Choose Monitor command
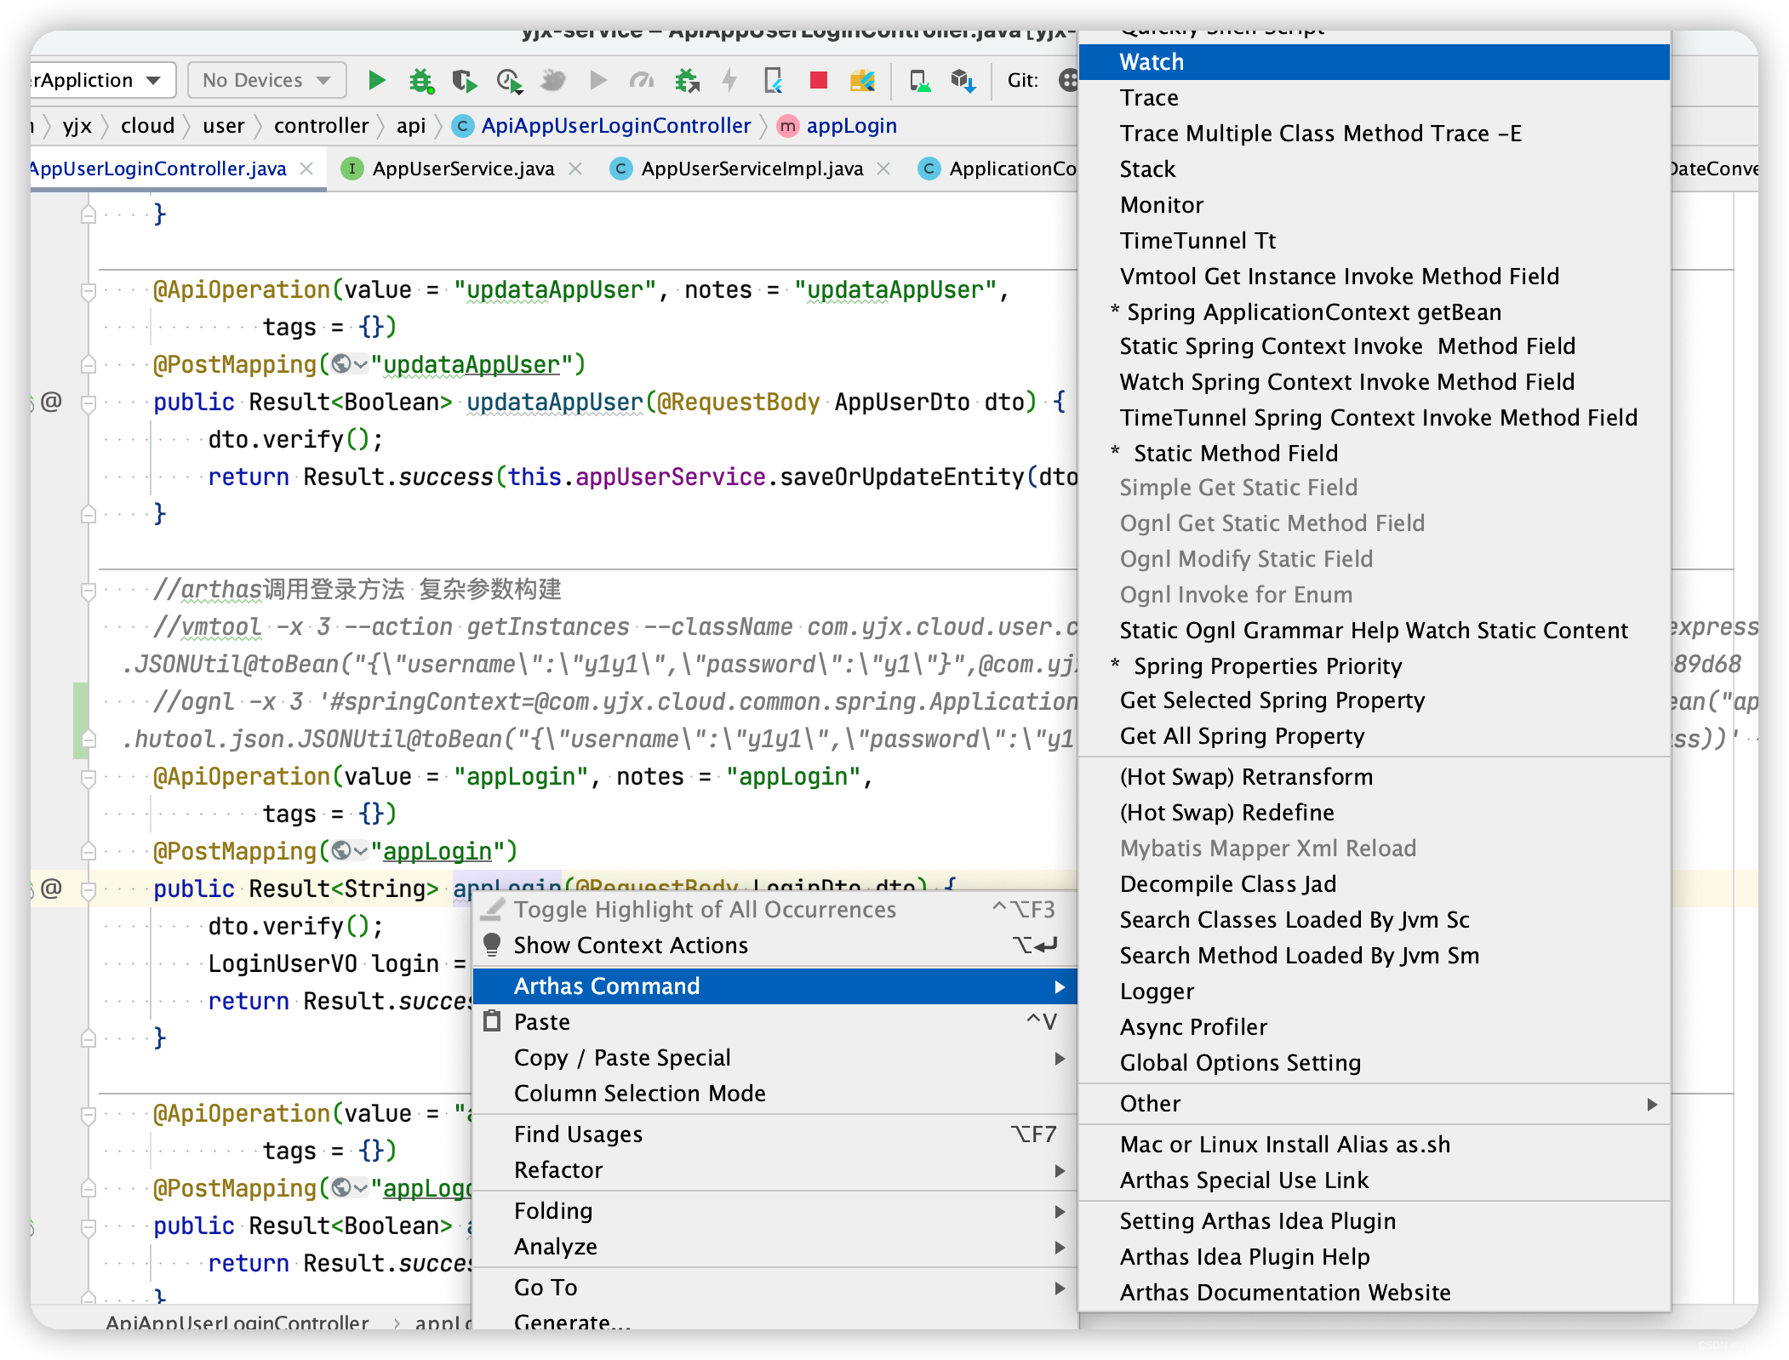This screenshot has height=1360, width=1789. point(1374,205)
